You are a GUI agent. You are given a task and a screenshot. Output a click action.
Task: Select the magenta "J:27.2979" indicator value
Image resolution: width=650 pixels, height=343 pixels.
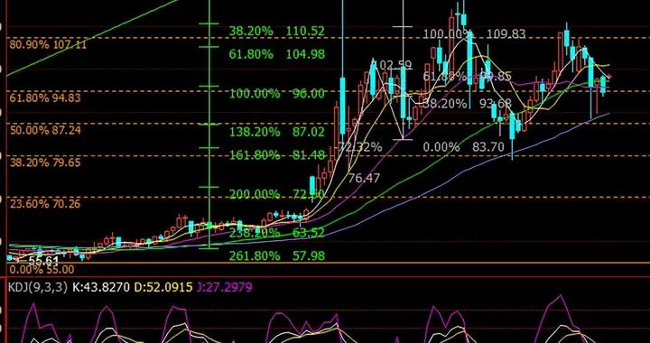pos(225,287)
